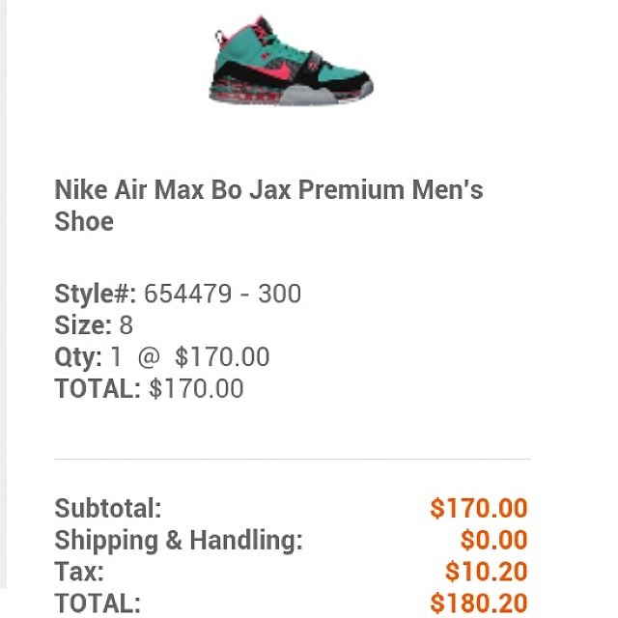Click the Shipping & Handling label
Image resolution: width=618 pixels, height=618 pixels.
point(179,540)
